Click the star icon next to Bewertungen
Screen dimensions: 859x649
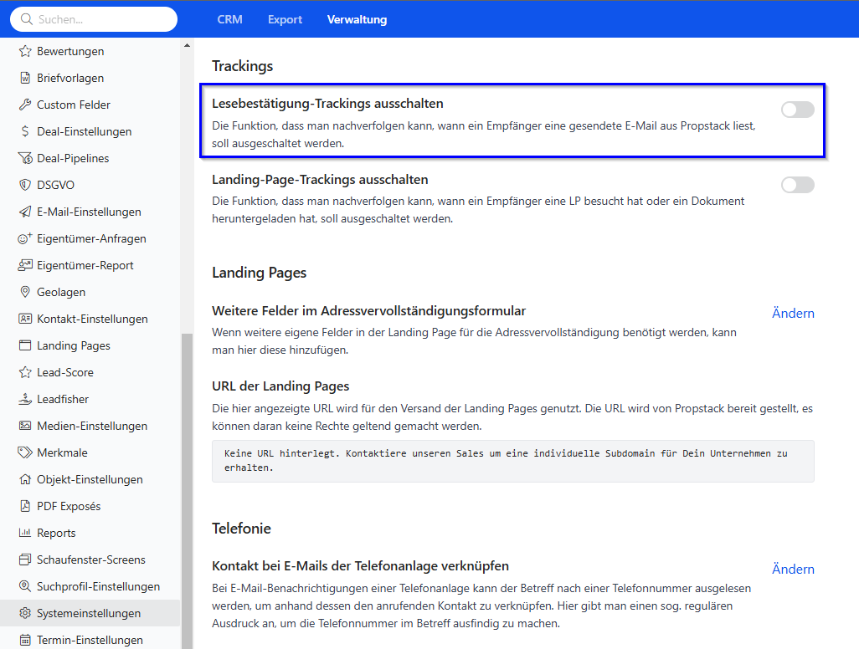tap(25, 51)
